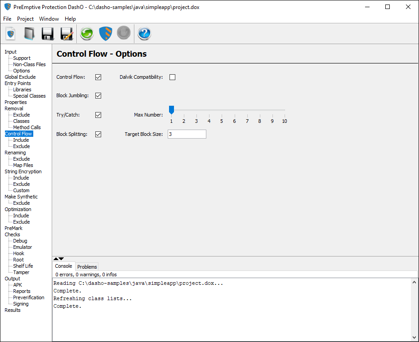Open the Project menu

[x=25, y=19]
